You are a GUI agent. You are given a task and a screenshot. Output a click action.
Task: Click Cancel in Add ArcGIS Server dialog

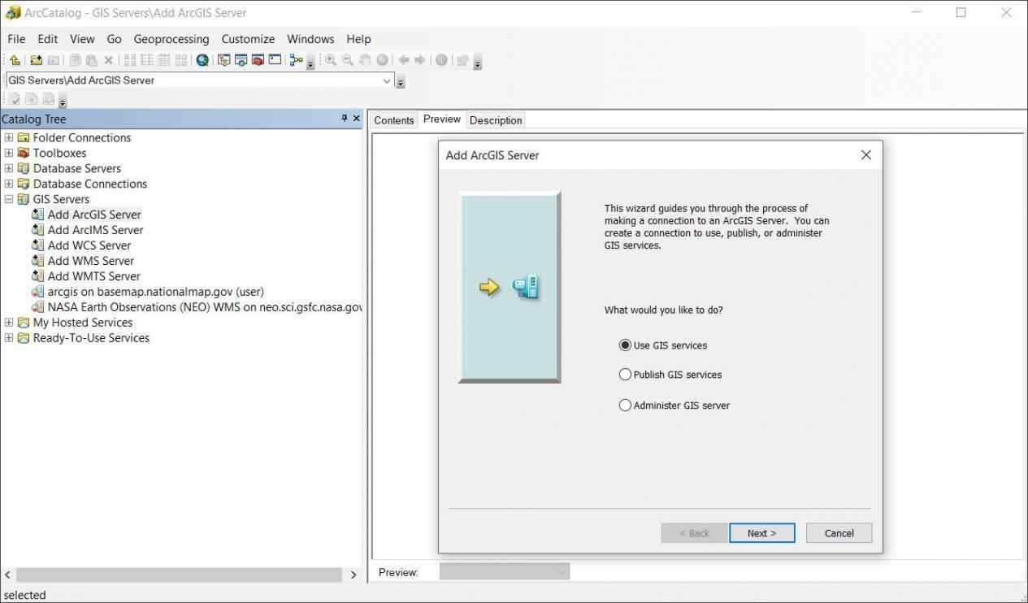839,533
